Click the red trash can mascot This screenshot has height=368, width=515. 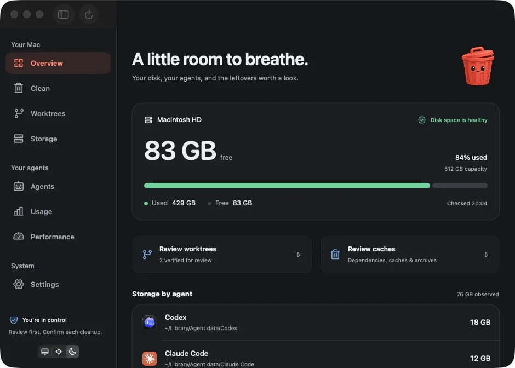coord(478,66)
